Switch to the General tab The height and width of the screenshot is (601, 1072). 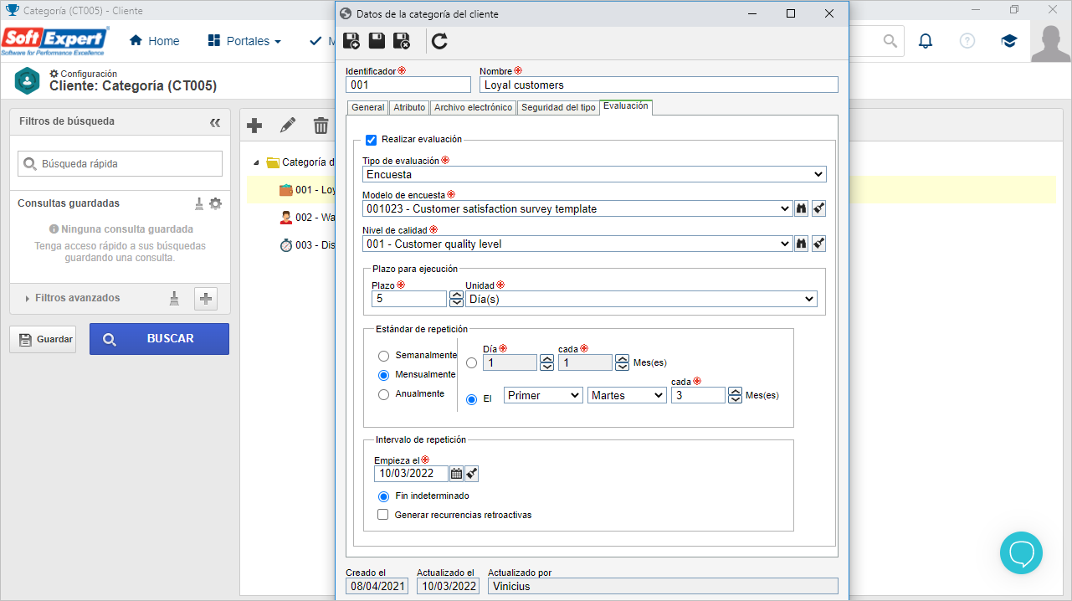tap(368, 108)
